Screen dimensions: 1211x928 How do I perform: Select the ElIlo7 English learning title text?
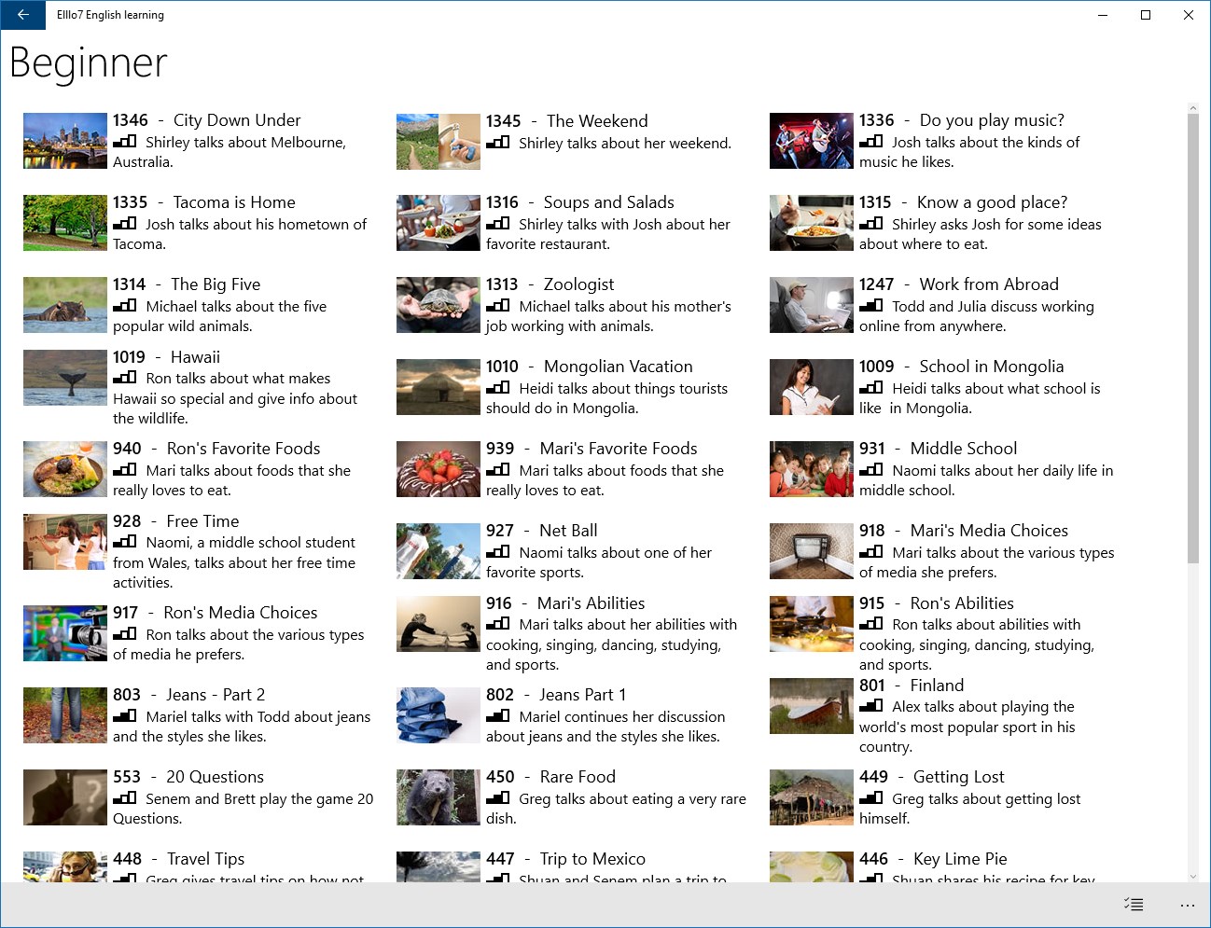(x=109, y=15)
